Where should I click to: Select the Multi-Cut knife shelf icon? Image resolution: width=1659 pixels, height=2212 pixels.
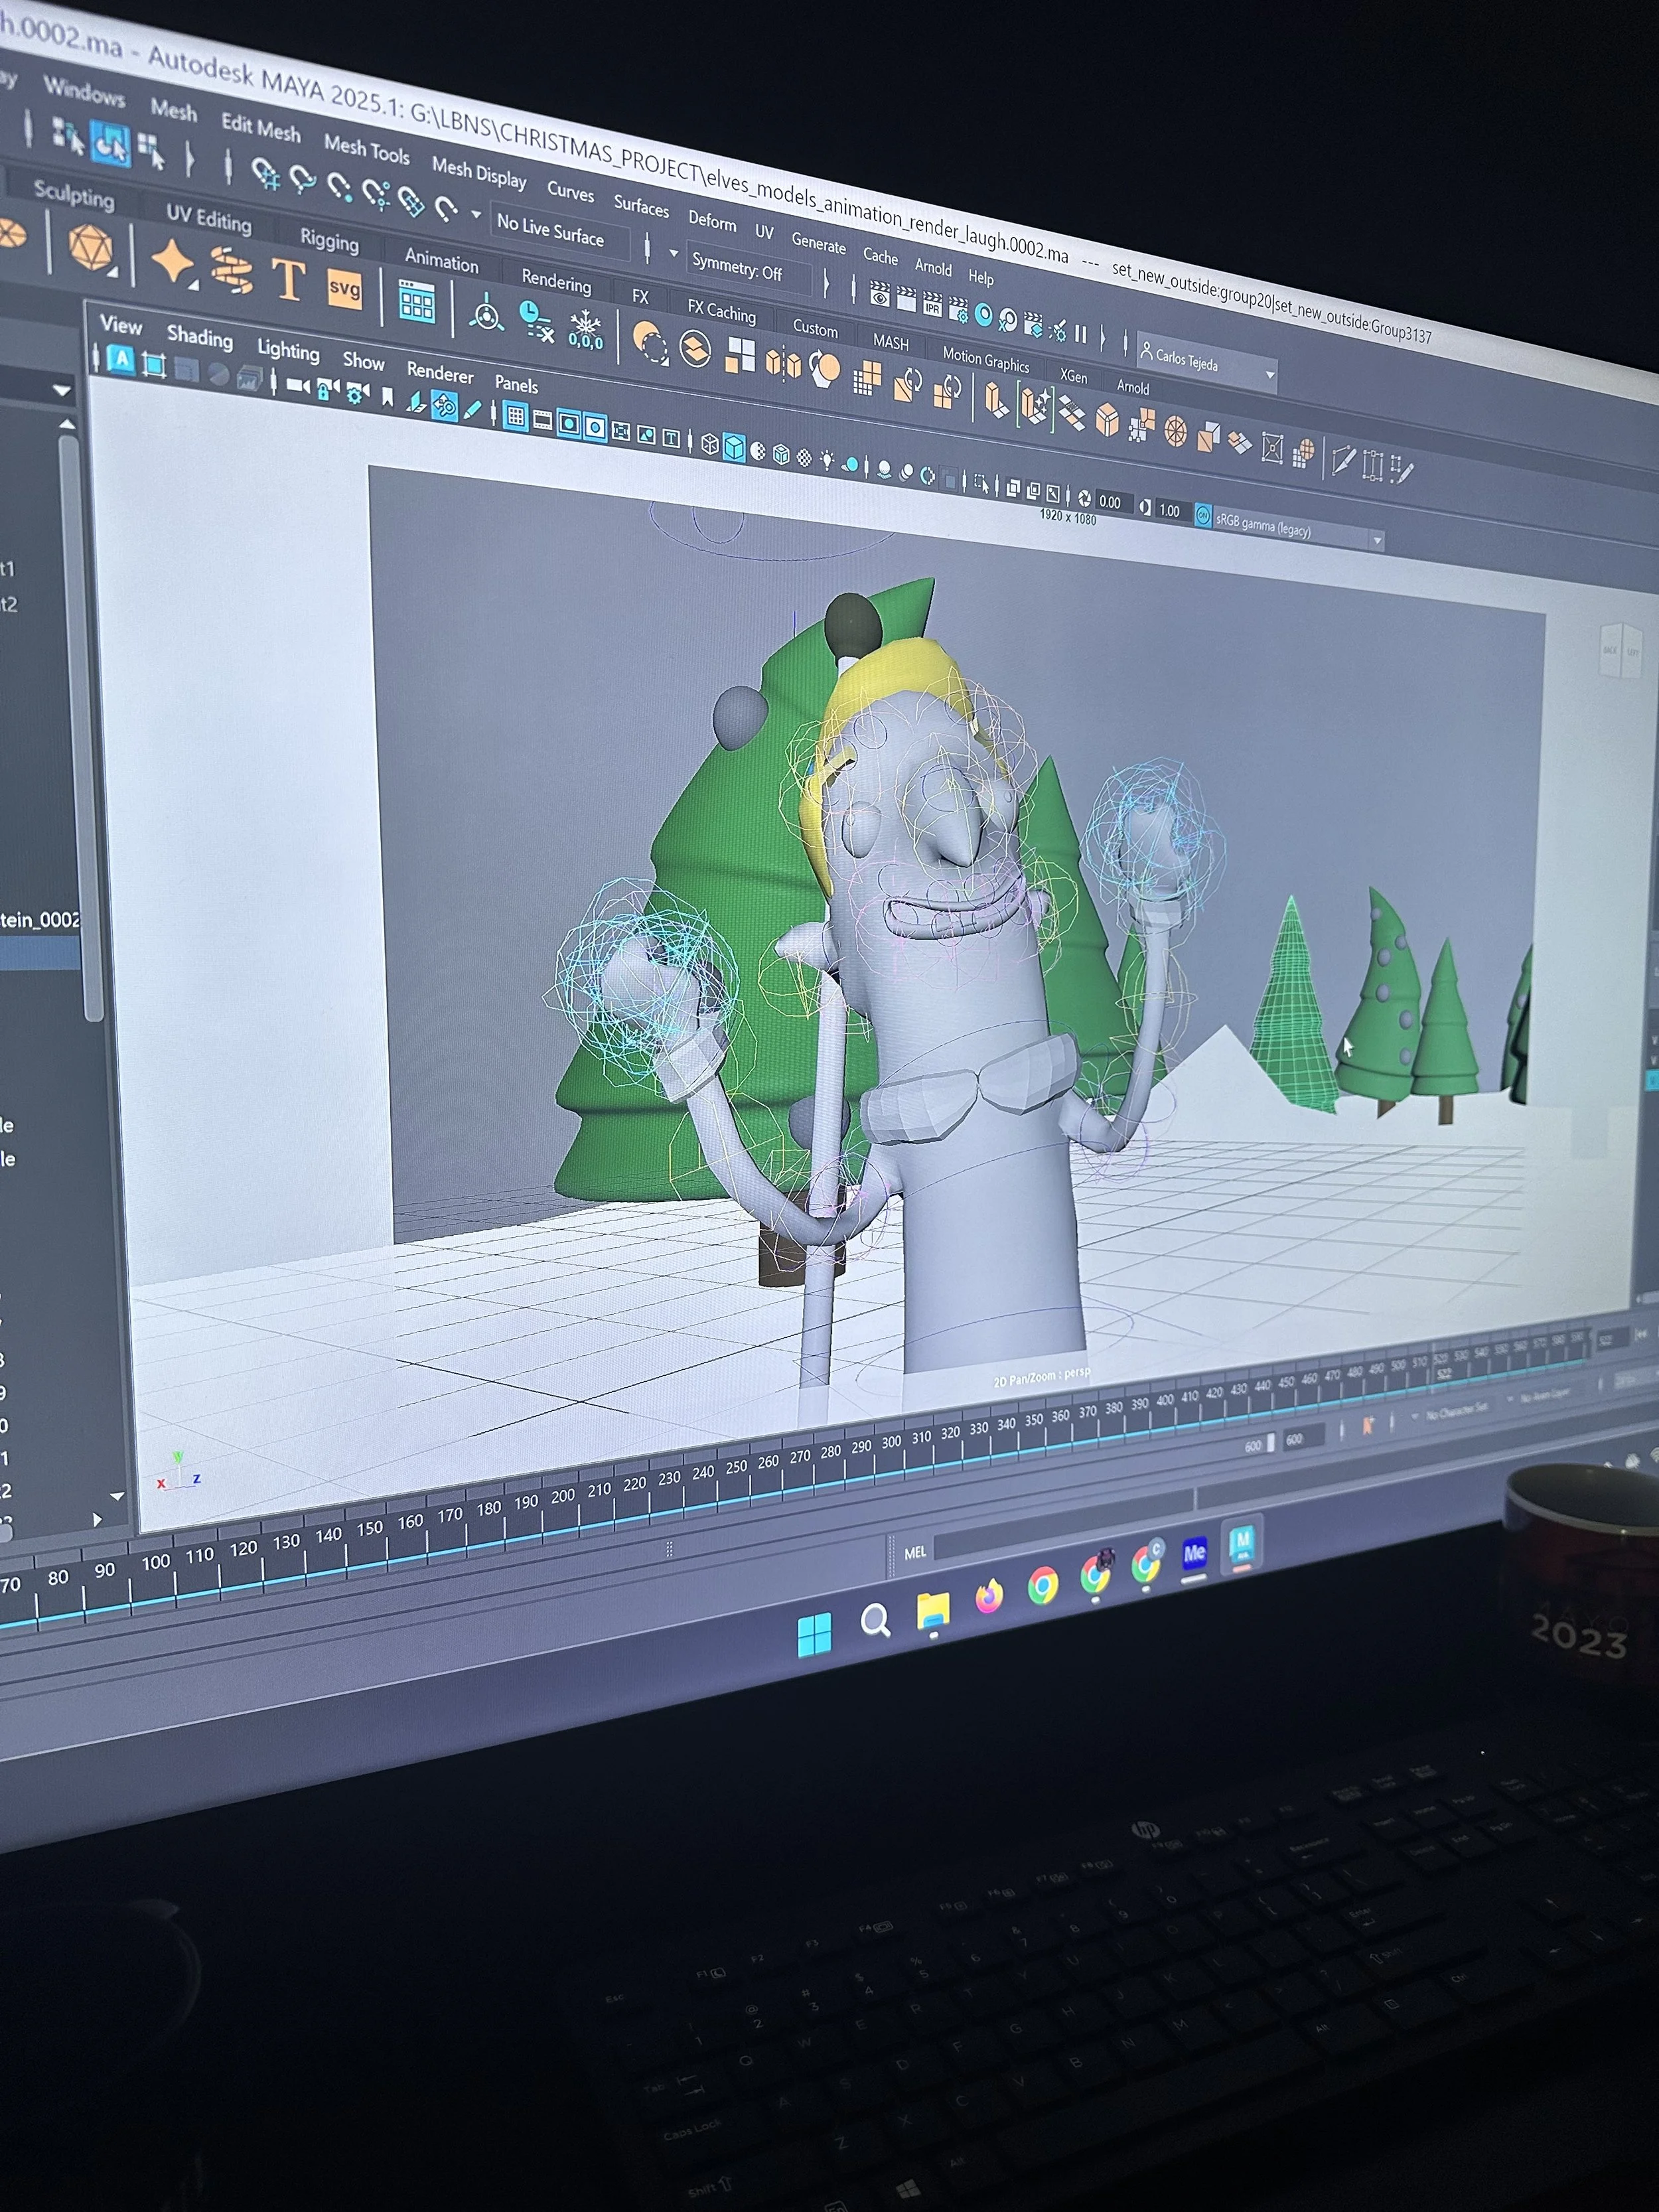(x=1343, y=460)
